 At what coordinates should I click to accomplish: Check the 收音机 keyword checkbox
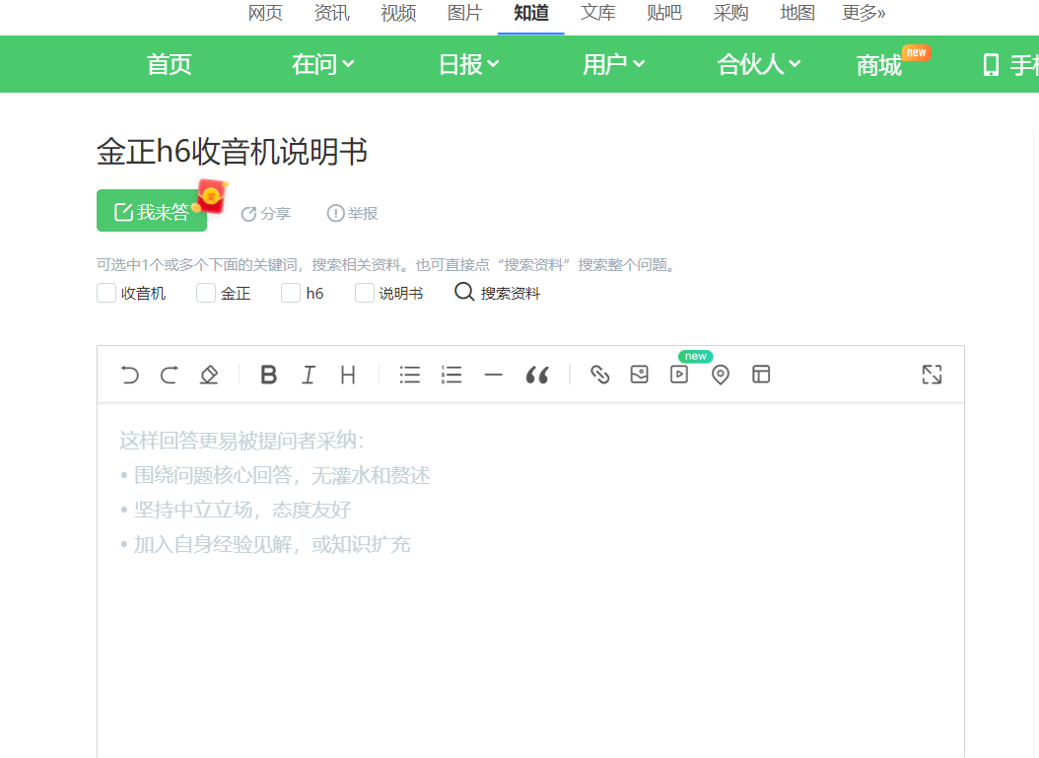(106, 293)
